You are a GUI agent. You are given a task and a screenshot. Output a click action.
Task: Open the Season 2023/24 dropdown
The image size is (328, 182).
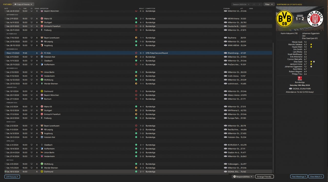(x=241, y=4)
